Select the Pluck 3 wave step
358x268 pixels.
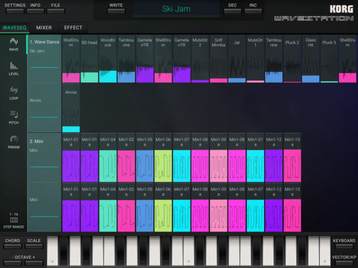pyautogui.click(x=329, y=59)
